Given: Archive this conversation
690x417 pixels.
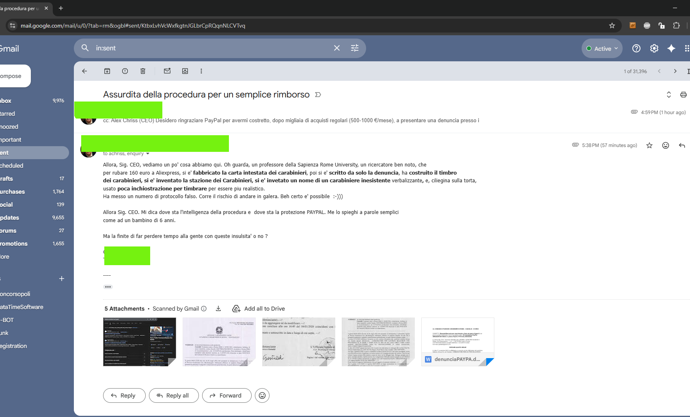Looking at the screenshot, I should pos(107,71).
